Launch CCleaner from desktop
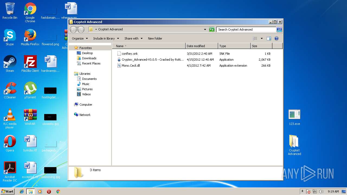347x195 pixels. 10,90
